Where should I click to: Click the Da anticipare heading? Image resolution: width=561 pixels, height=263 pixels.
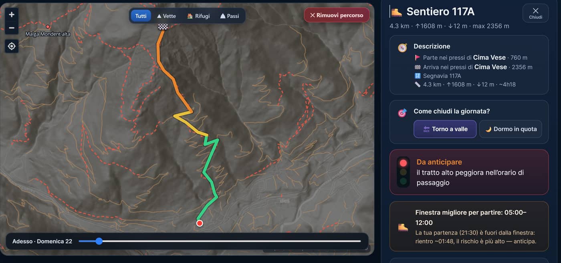(439, 162)
